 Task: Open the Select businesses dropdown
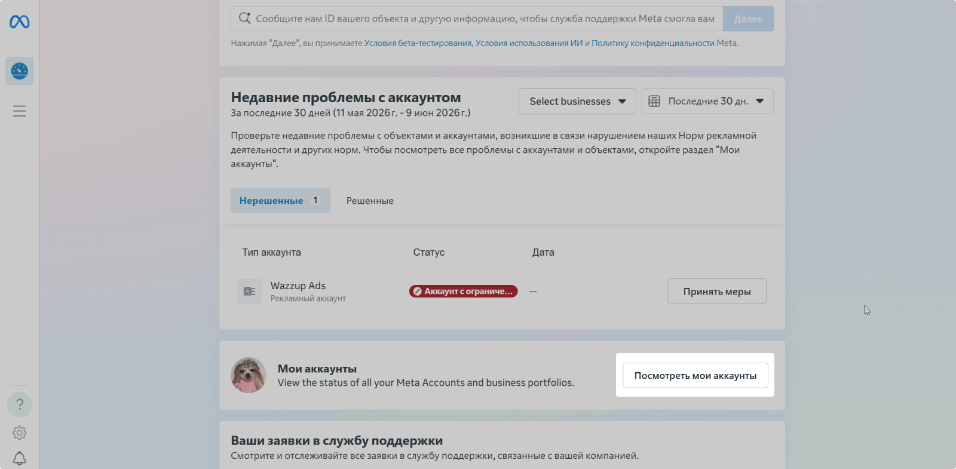click(577, 102)
